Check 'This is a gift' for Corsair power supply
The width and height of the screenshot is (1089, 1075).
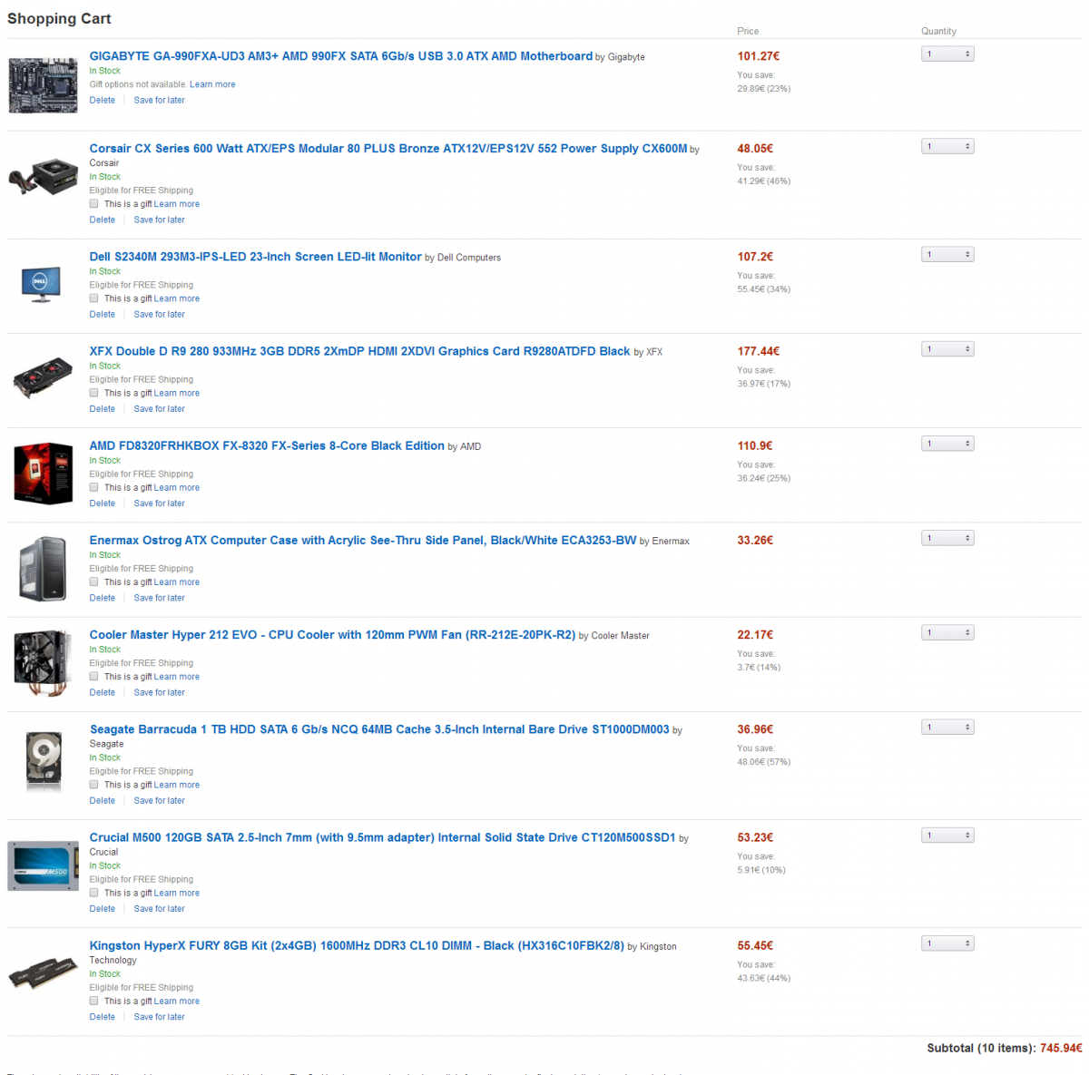pos(93,204)
